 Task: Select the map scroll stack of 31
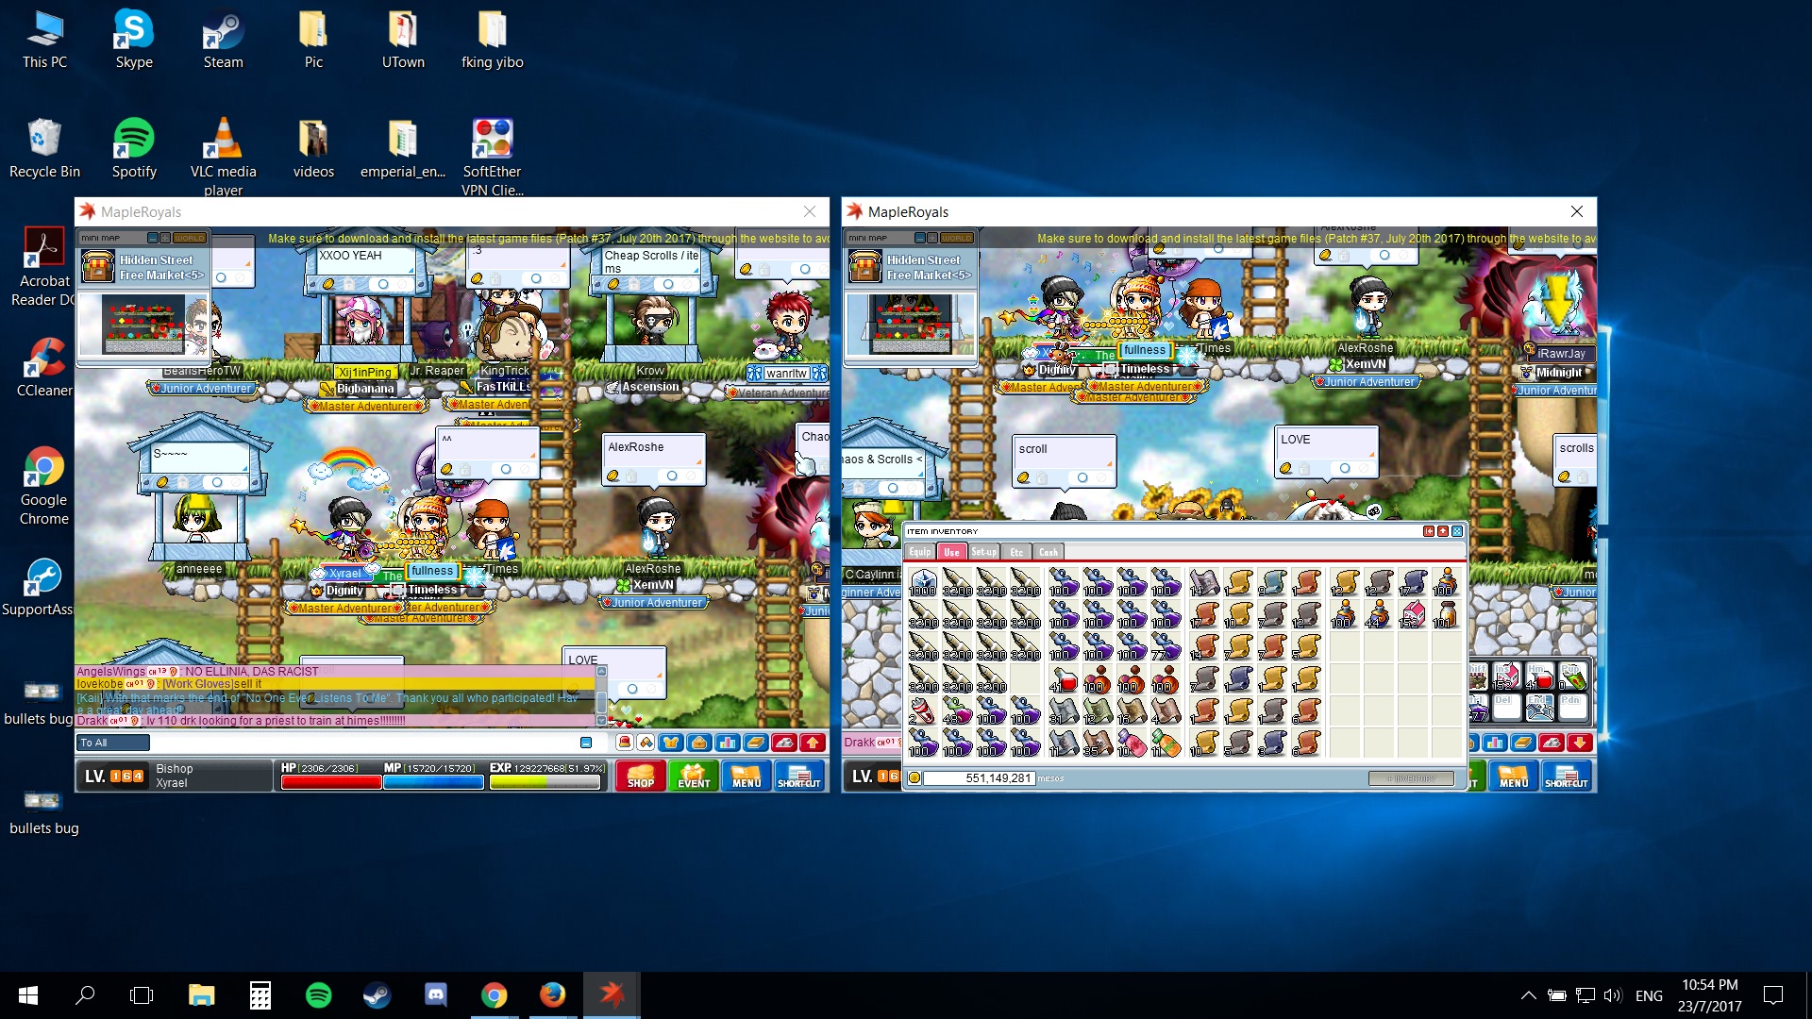click(1064, 711)
